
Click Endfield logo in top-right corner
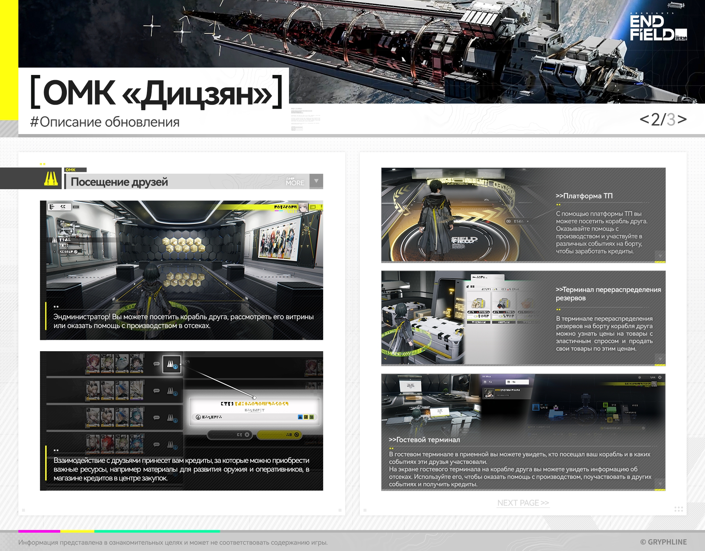click(658, 28)
